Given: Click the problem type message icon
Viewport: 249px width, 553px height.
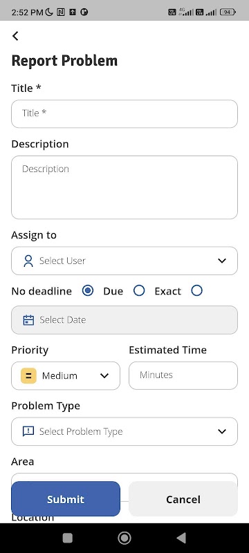Looking at the screenshot, I should click(28, 431).
